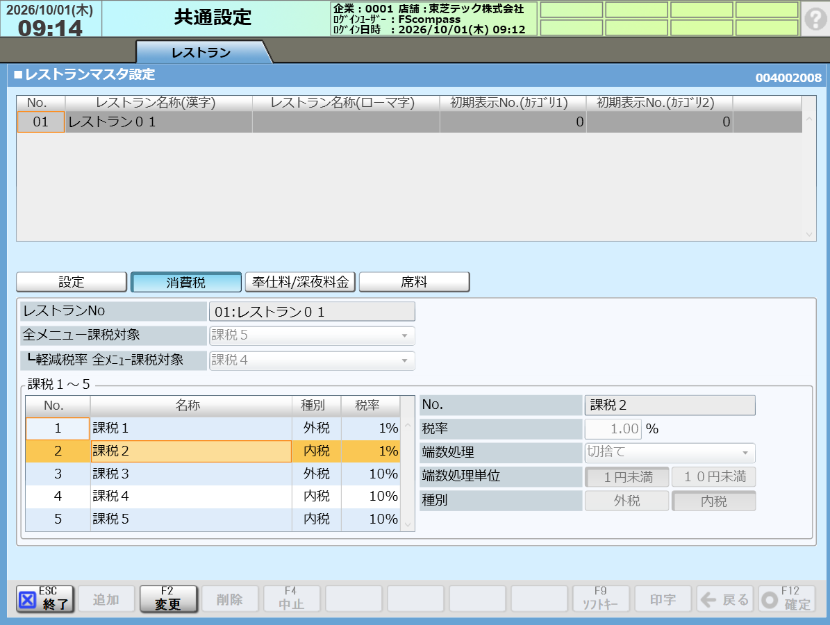
Task: Click the 戻る back arrow button
Action: tap(725, 599)
